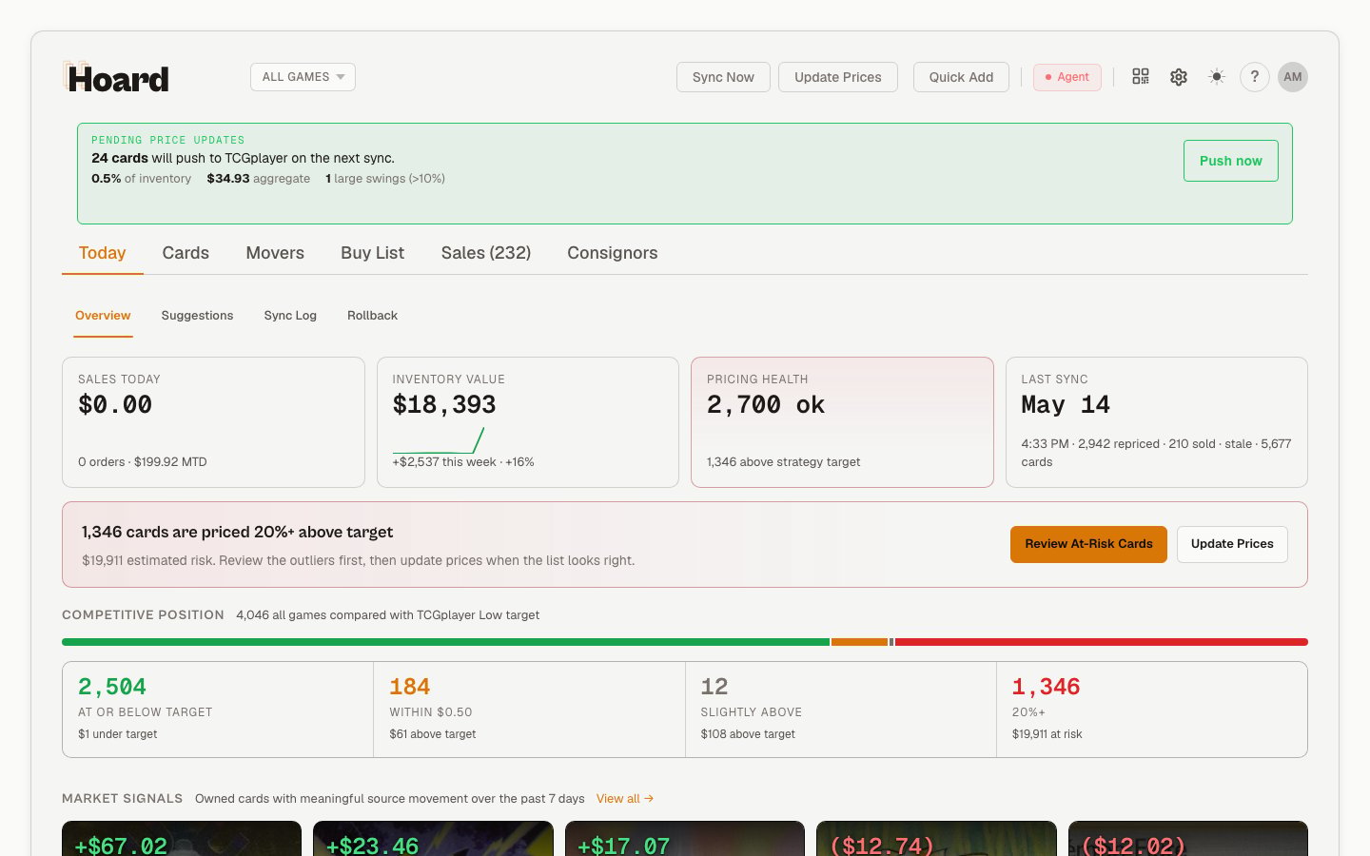
Task: Switch to the Cards tab
Action: click(186, 253)
